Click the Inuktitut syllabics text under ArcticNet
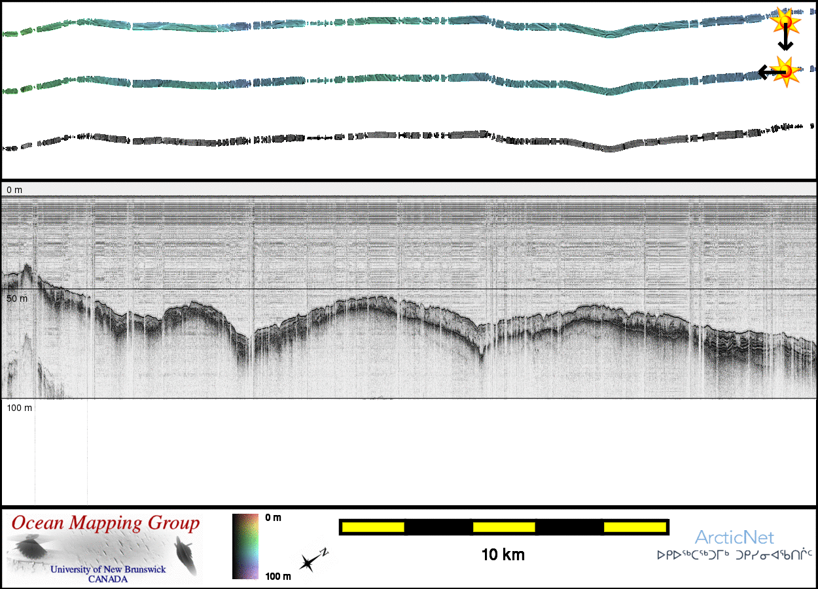818x589 pixels. [734, 556]
